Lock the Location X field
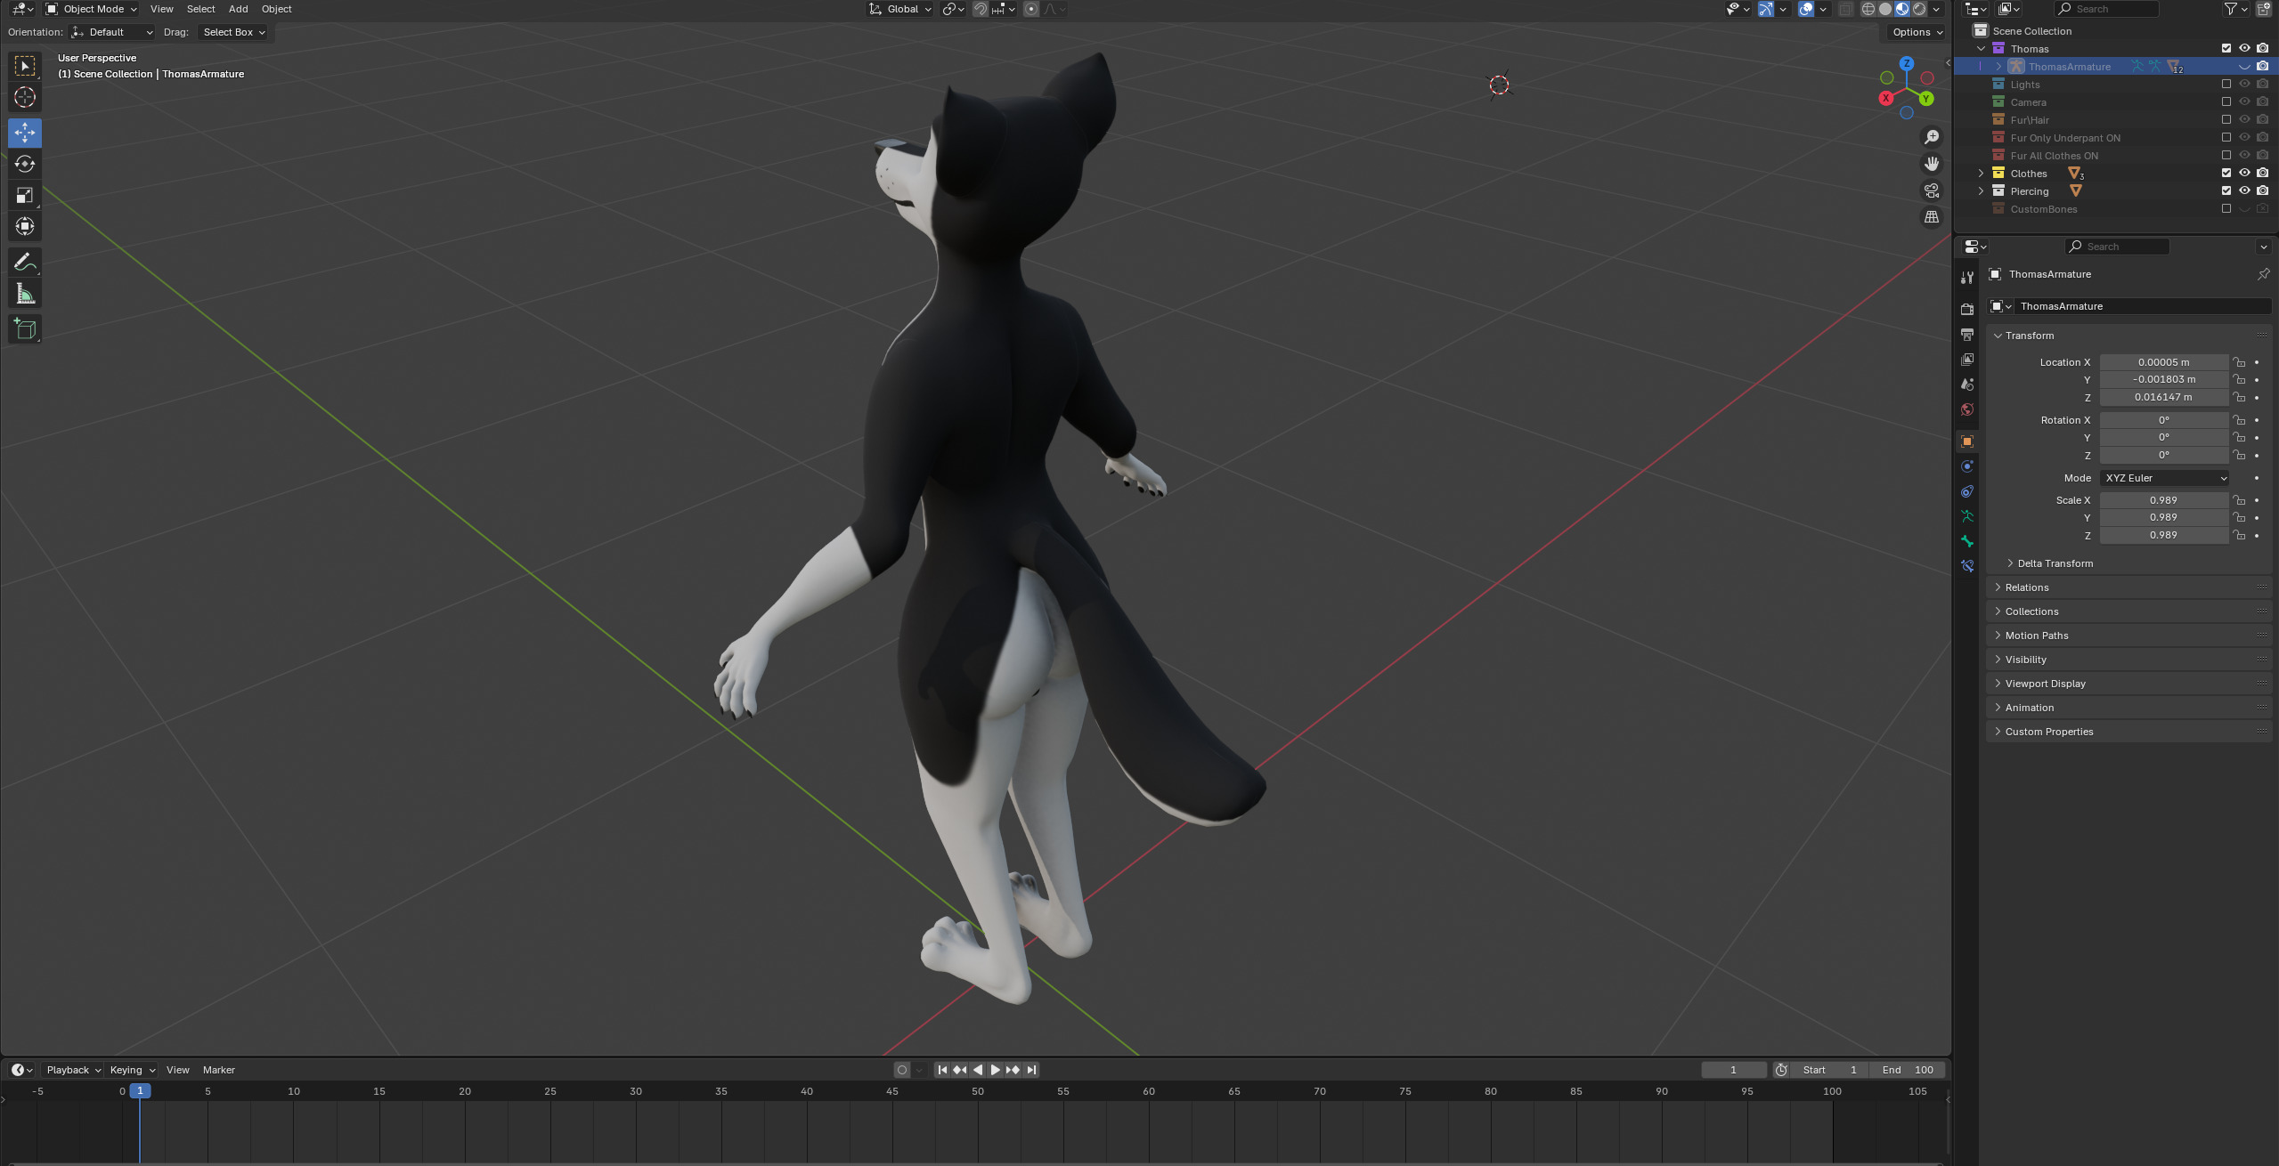This screenshot has width=2279, height=1166. pyautogui.click(x=2239, y=362)
